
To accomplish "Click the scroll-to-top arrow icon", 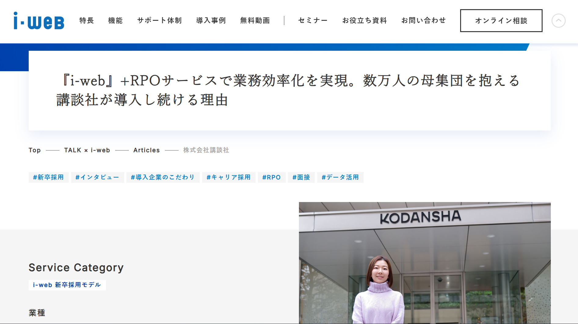I will (559, 20).
